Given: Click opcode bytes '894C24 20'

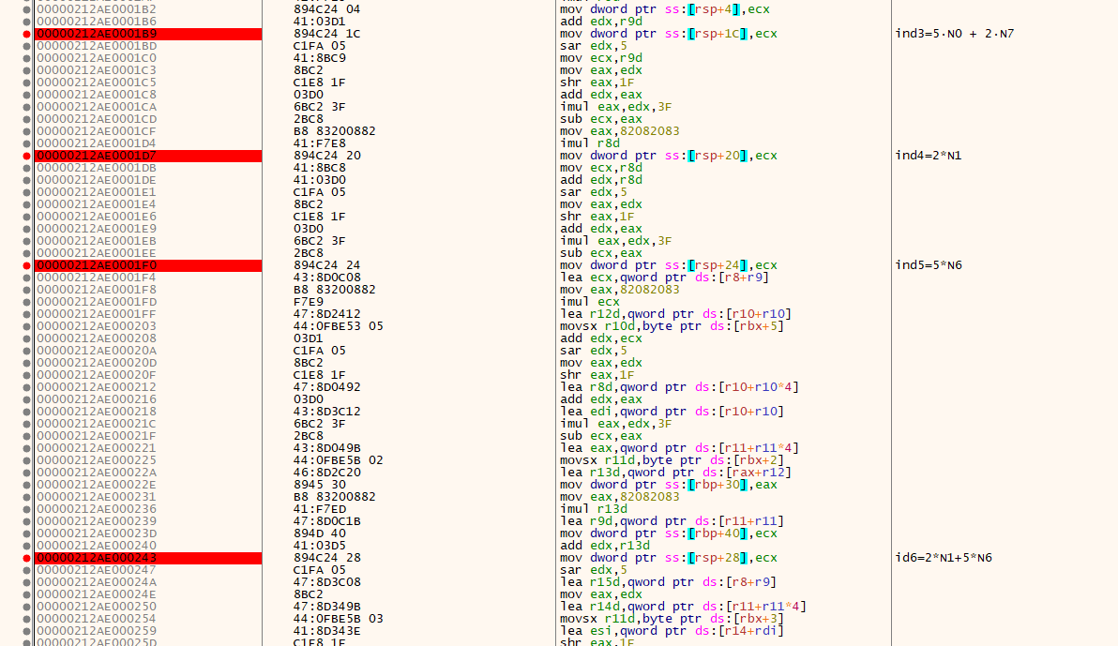Looking at the screenshot, I should pos(326,156).
